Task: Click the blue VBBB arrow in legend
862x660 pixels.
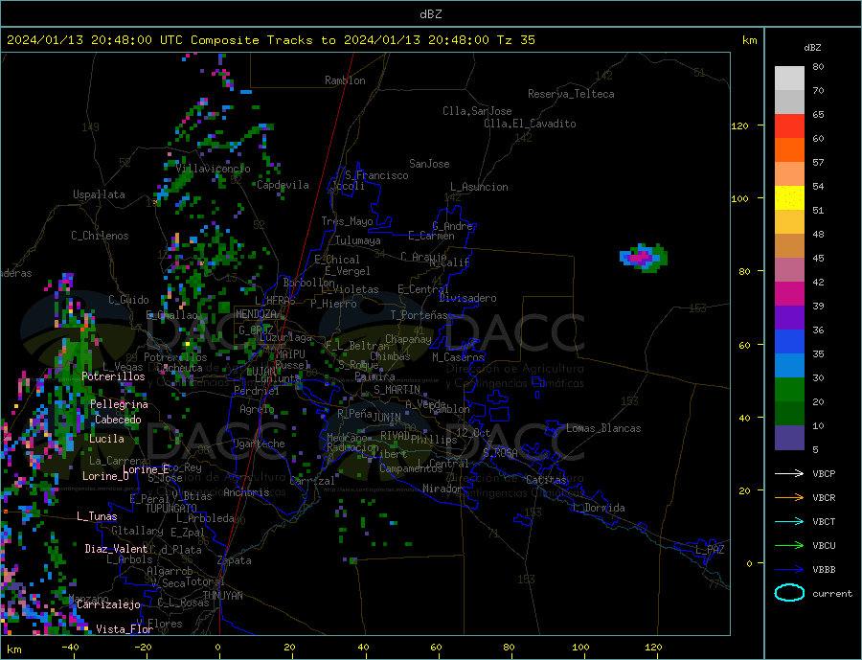Action: pos(789,569)
